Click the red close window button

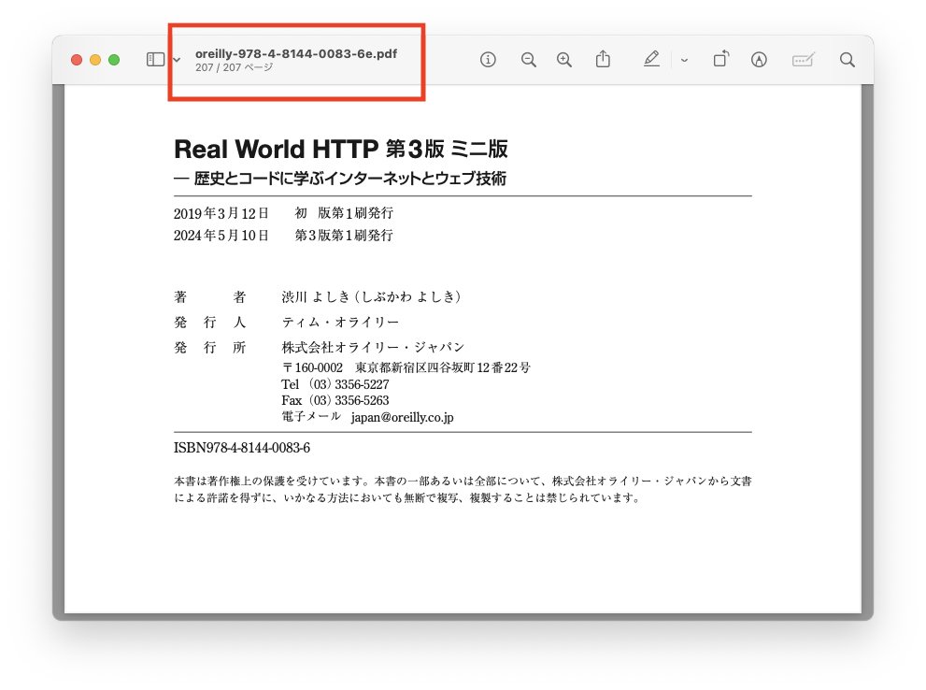pyautogui.click(x=77, y=60)
